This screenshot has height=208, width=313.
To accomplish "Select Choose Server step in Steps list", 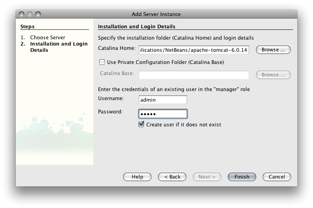I will click(x=48, y=37).
